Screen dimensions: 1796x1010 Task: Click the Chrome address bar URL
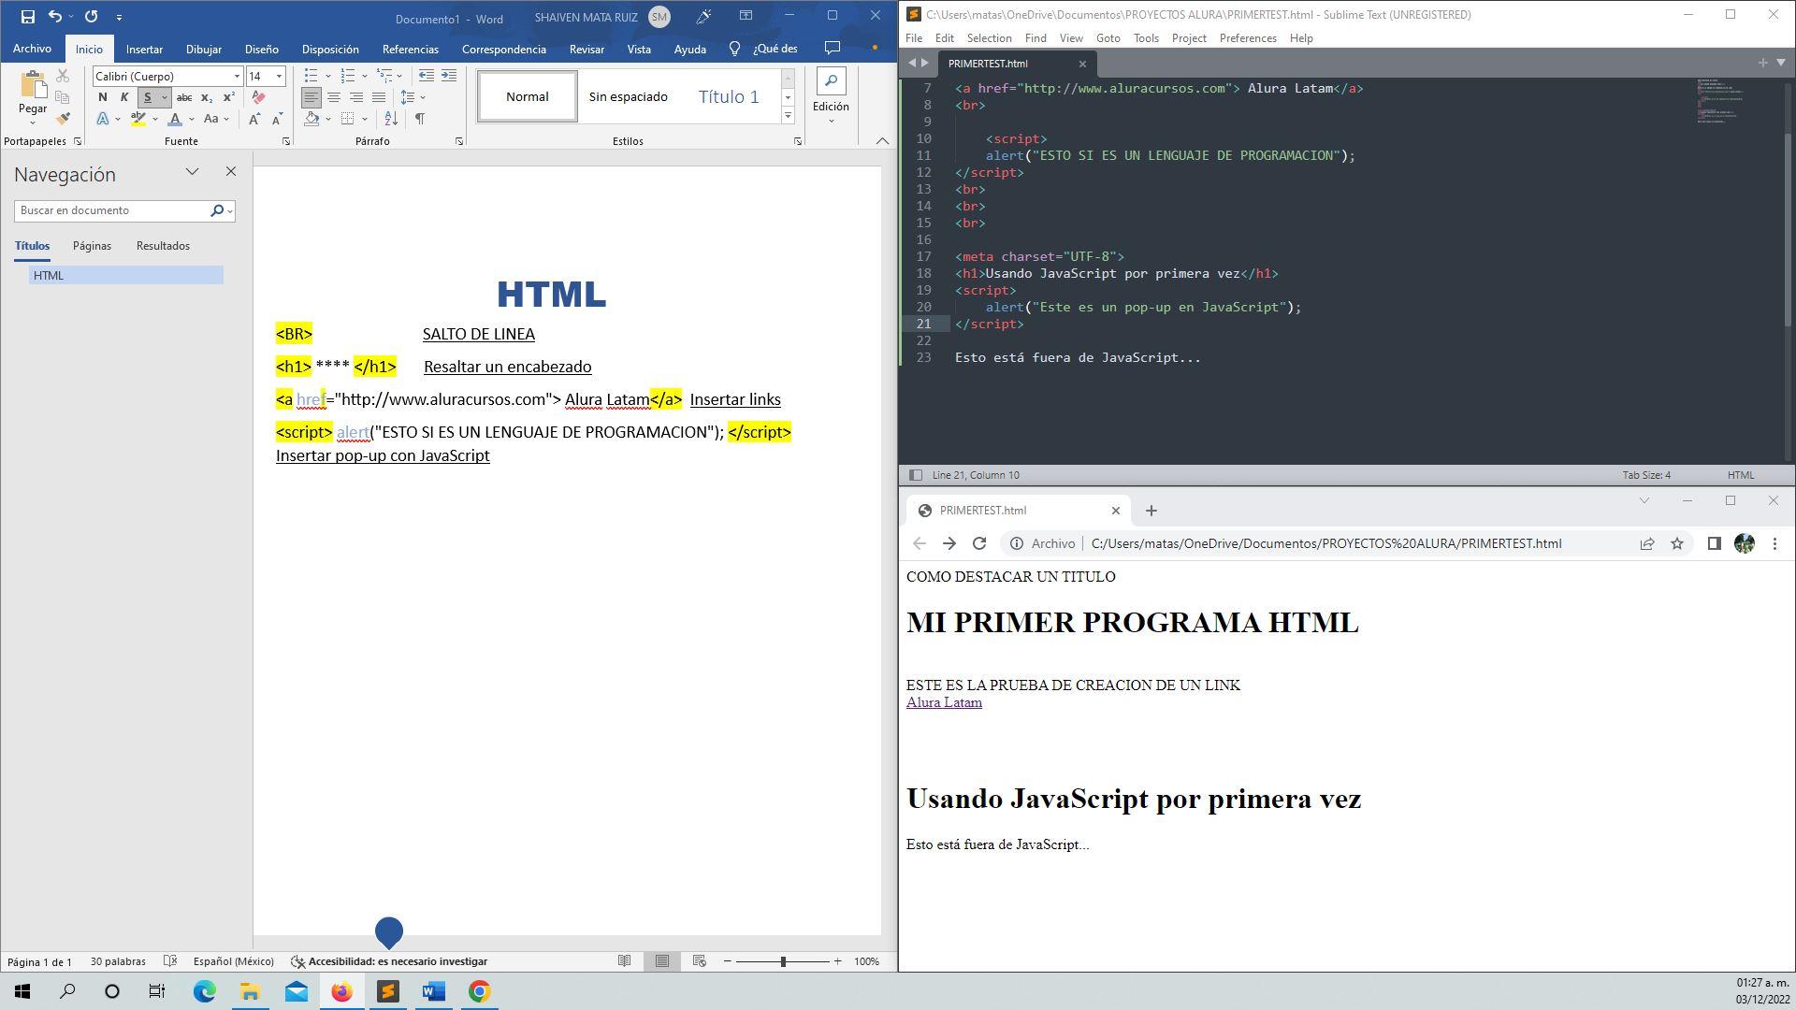1325,543
